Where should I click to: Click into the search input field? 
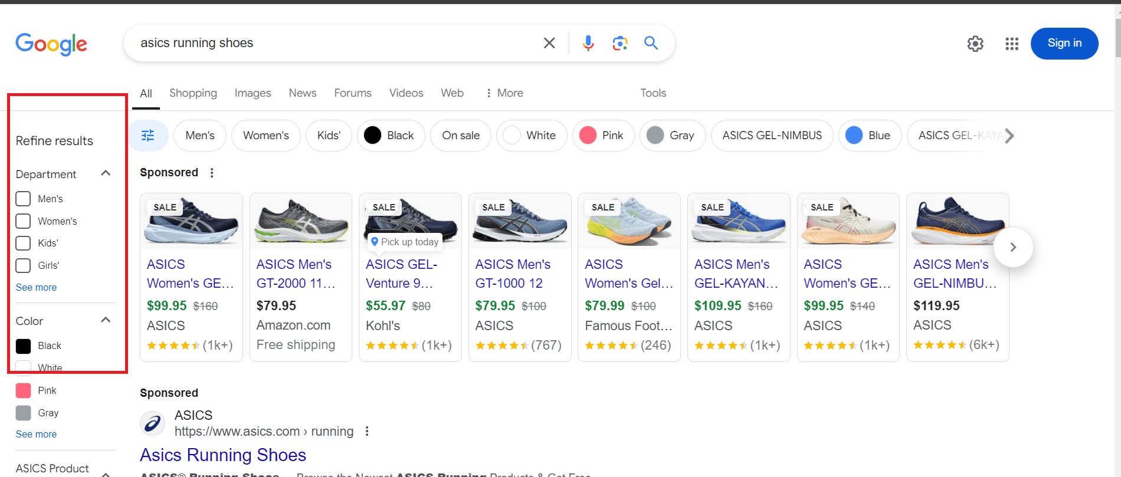click(336, 43)
